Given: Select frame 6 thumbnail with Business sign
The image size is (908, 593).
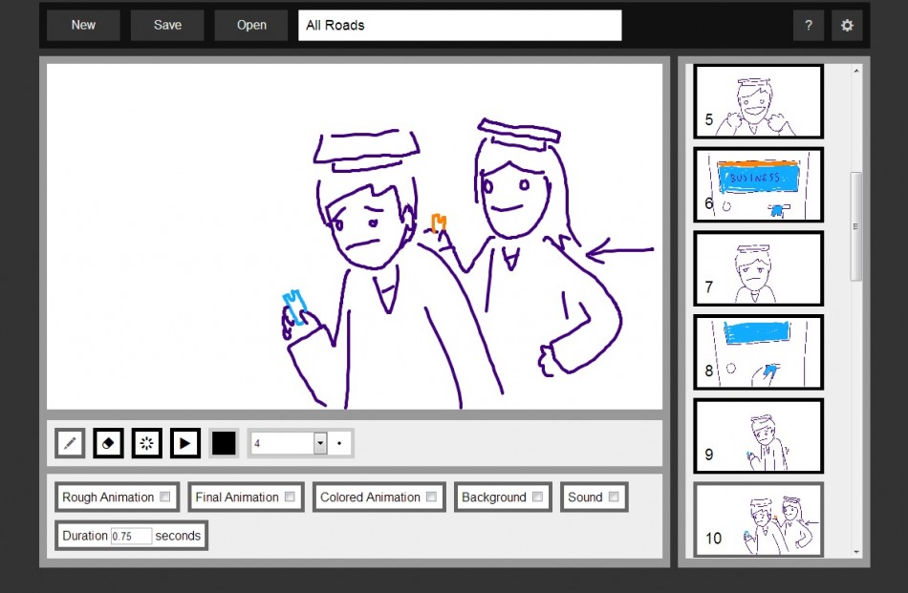Looking at the screenshot, I should click(758, 184).
